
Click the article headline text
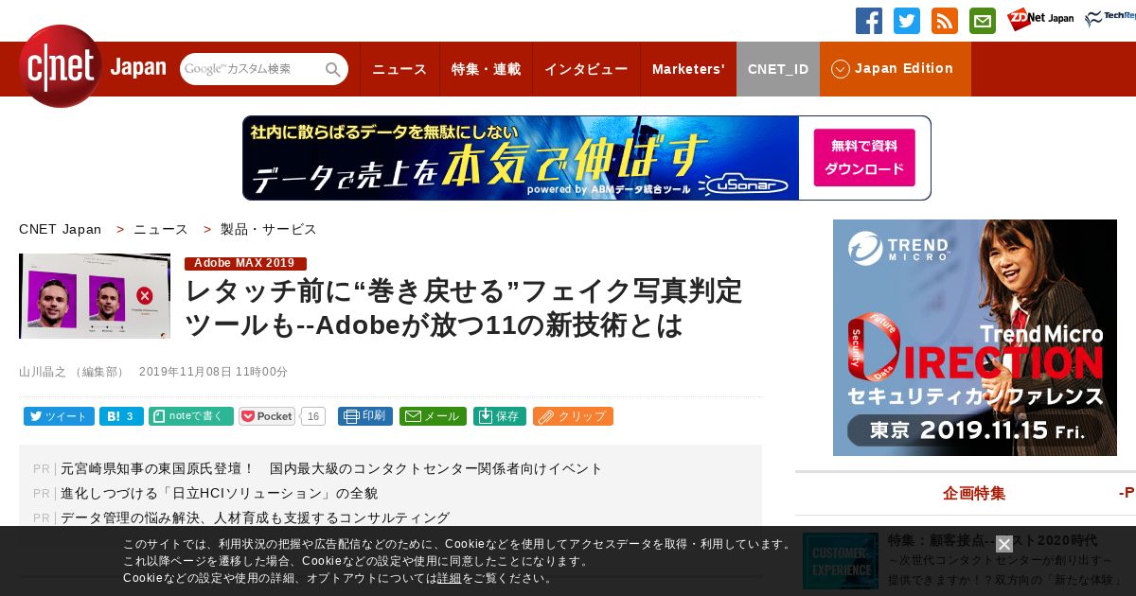464,307
